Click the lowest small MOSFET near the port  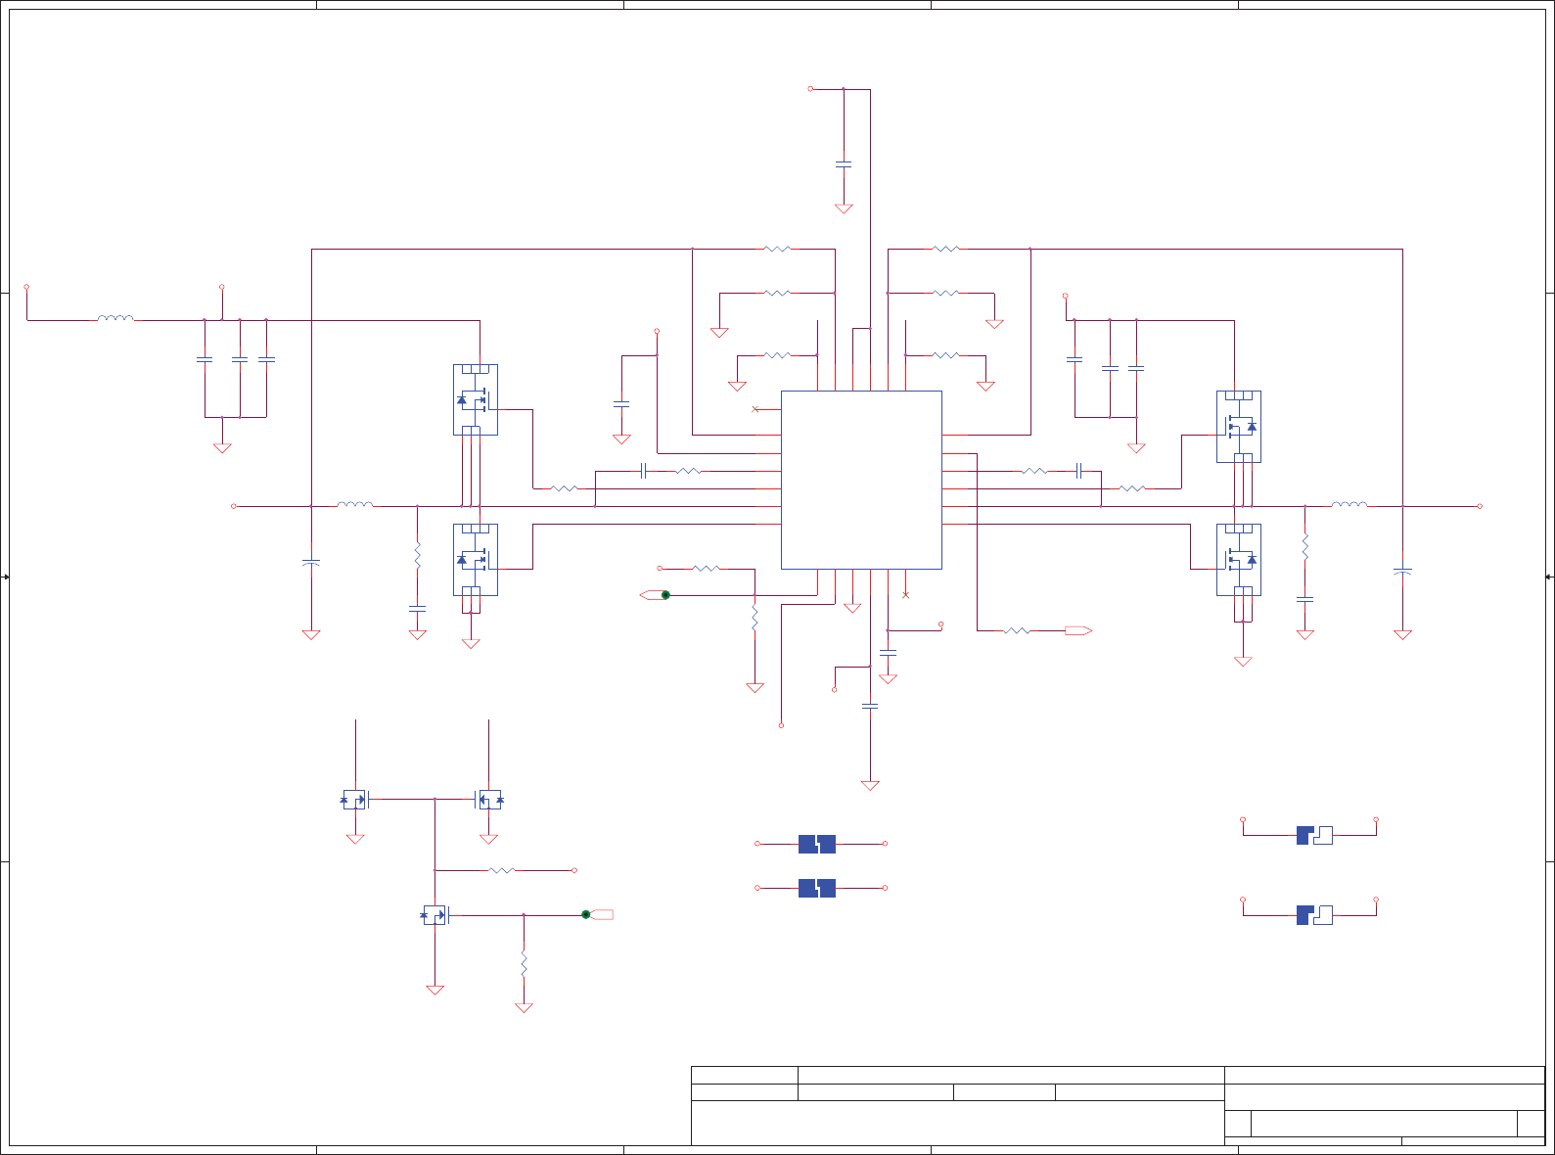click(x=435, y=915)
